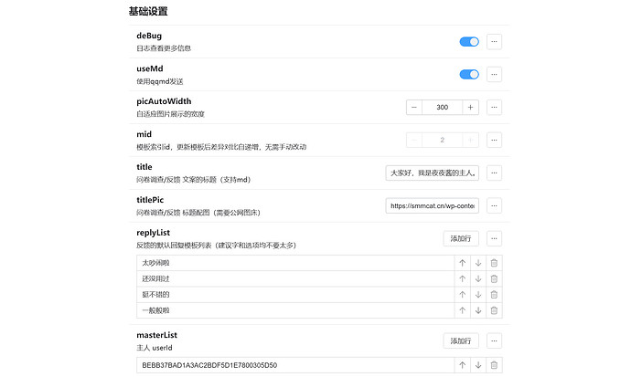Edit the '还没用过' reply text
Image resolution: width=631 pixels, height=377 pixels.
click(x=295, y=278)
